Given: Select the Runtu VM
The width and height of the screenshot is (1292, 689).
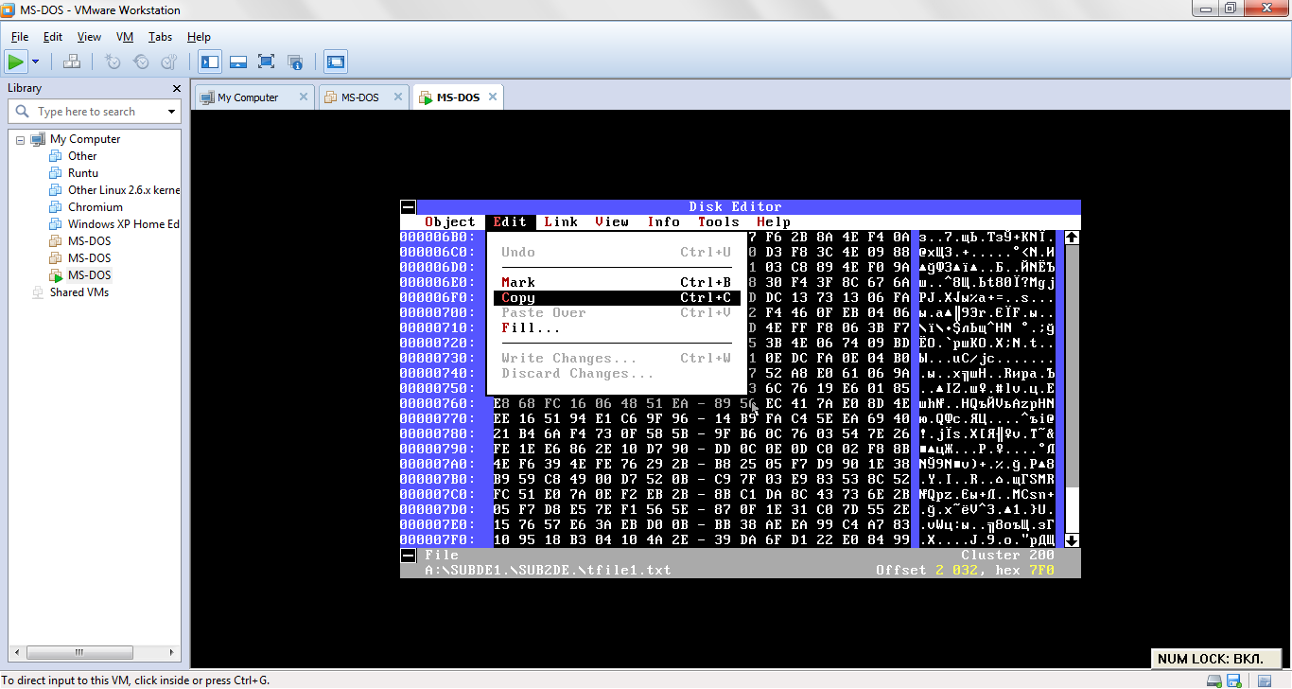Looking at the screenshot, I should point(83,173).
